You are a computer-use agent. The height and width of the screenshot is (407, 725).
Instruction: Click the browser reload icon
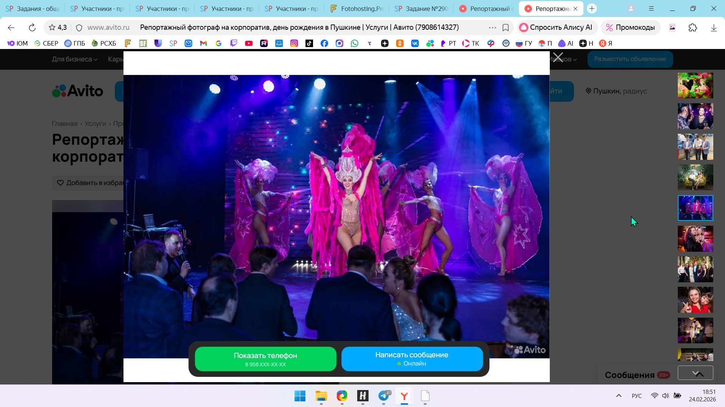click(32, 28)
